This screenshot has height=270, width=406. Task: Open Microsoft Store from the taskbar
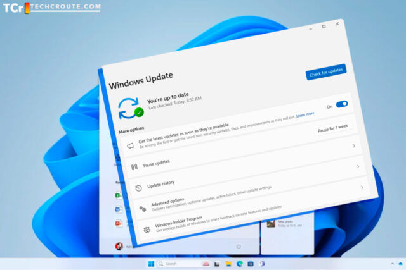(251, 264)
